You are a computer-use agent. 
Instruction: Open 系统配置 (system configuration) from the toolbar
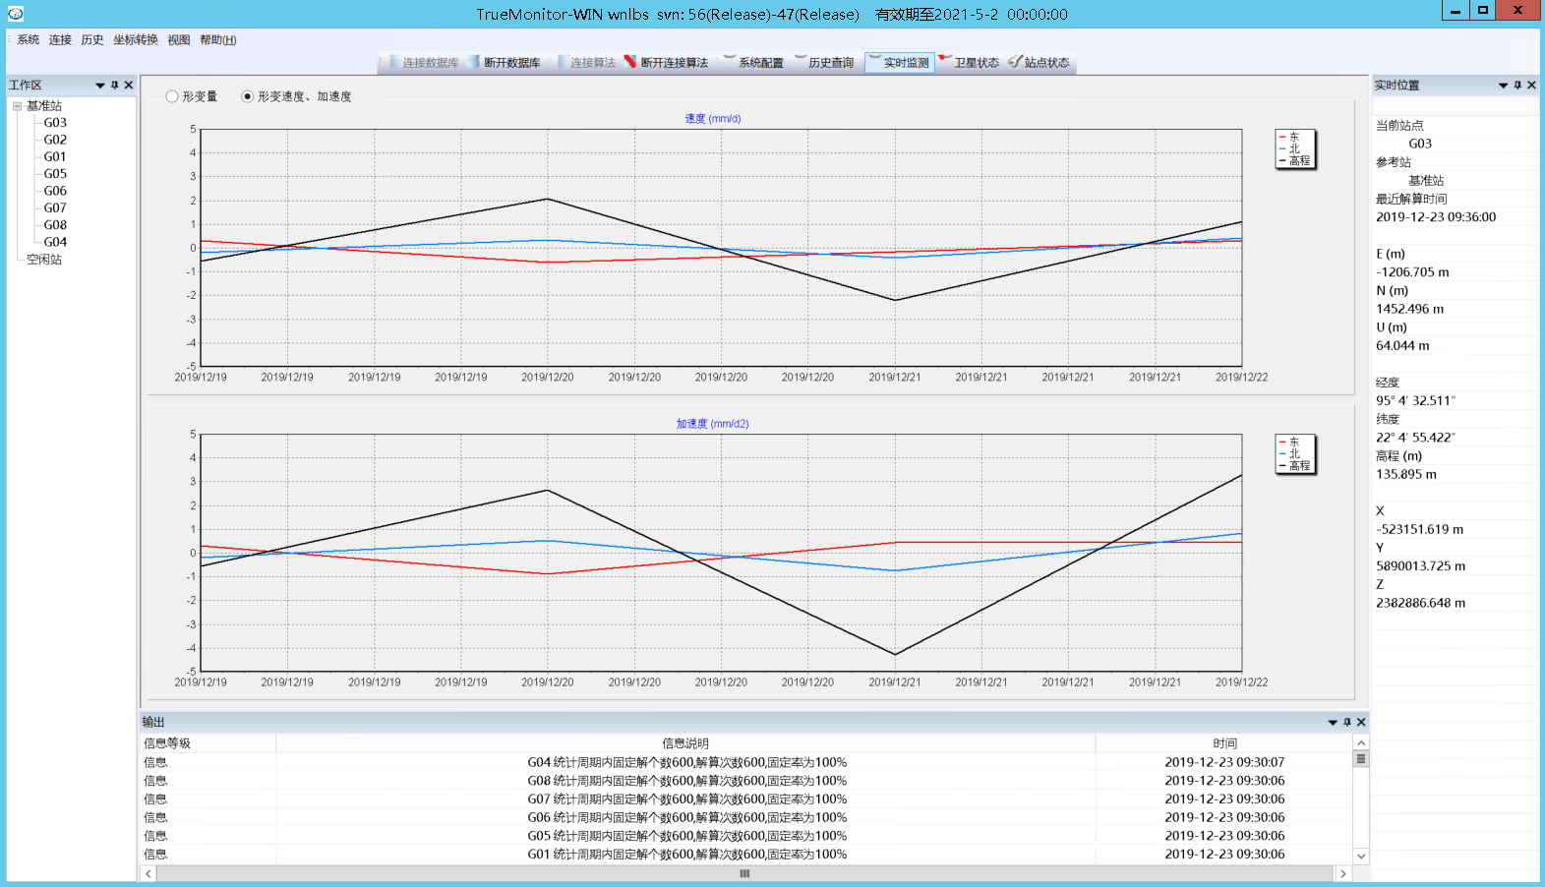[753, 63]
